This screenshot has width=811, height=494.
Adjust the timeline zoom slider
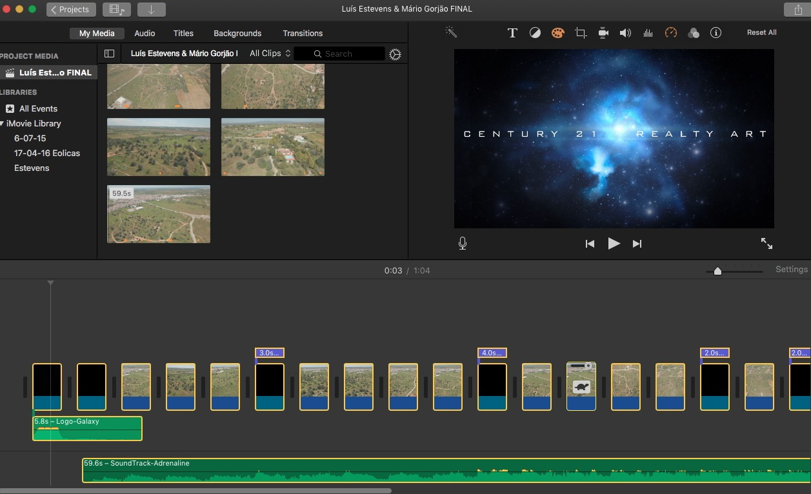[717, 272]
